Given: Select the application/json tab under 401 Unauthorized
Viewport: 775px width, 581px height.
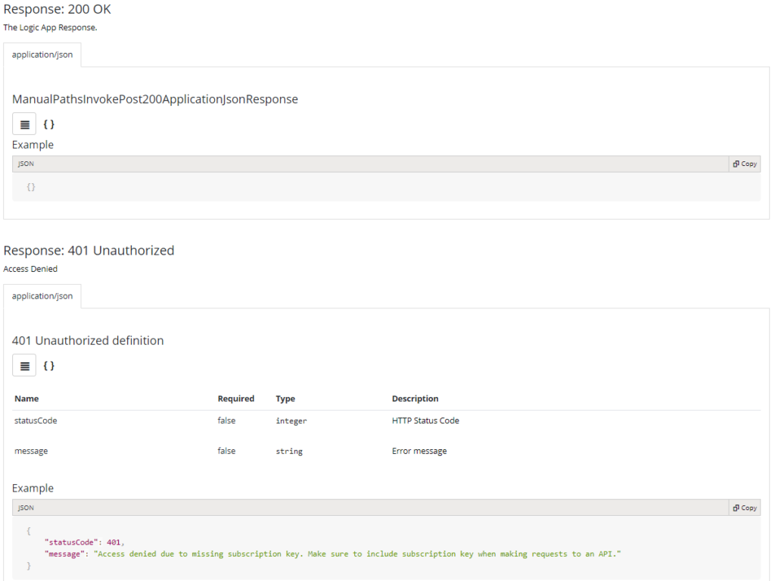Looking at the screenshot, I should click(x=42, y=295).
